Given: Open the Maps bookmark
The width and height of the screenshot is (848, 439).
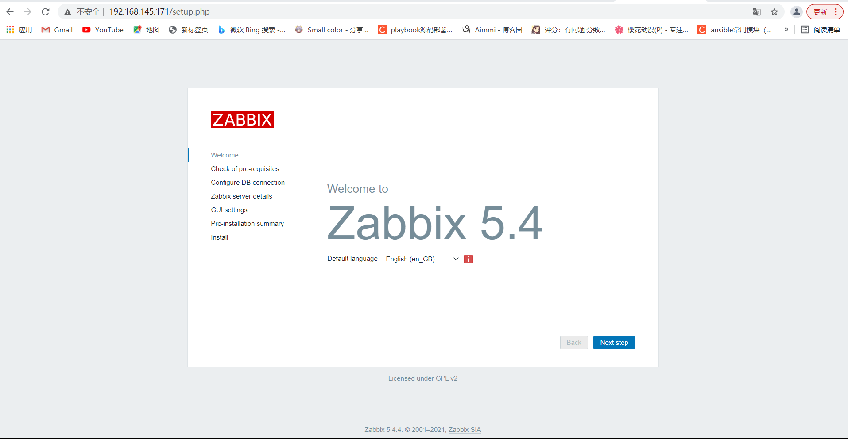Looking at the screenshot, I should pos(146,30).
